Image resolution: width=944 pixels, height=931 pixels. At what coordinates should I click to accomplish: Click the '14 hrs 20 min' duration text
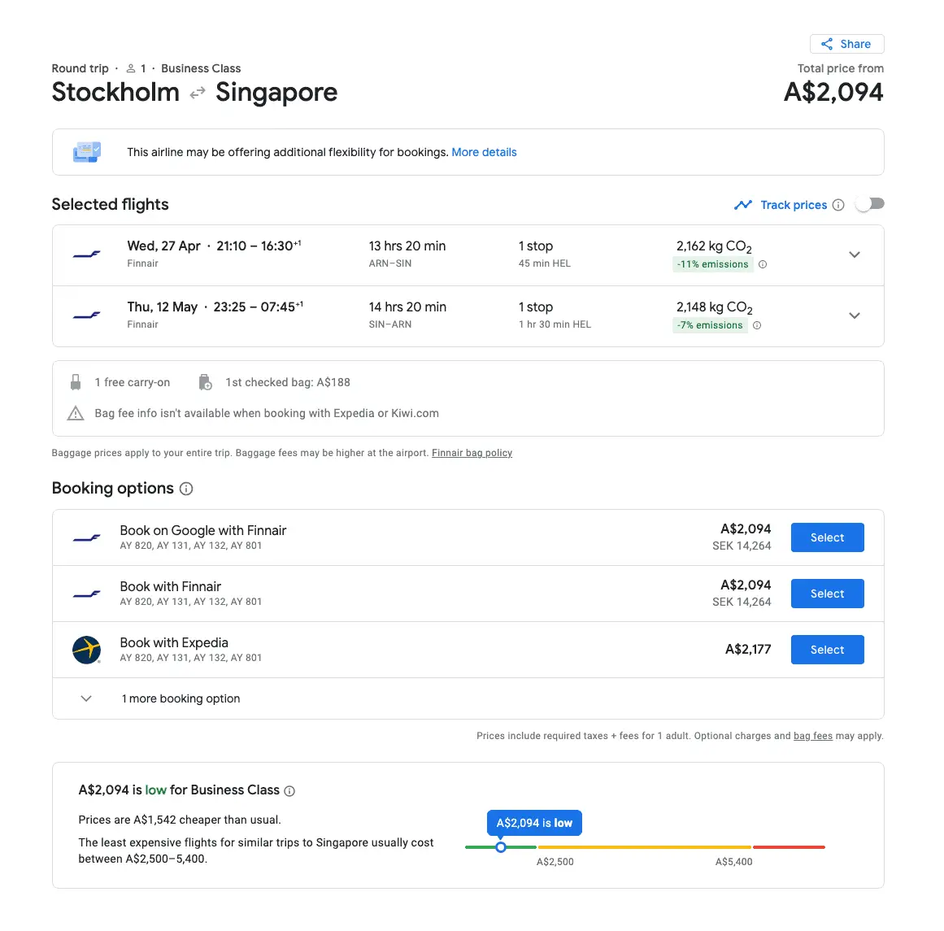(407, 307)
